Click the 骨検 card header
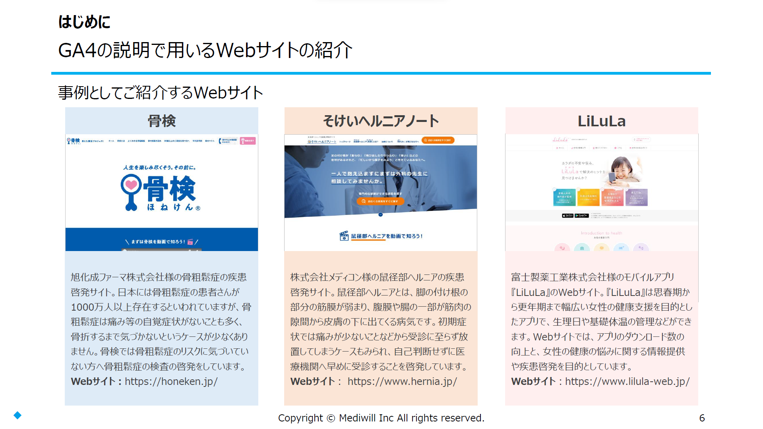The width and height of the screenshot is (763, 429). (x=162, y=121)
